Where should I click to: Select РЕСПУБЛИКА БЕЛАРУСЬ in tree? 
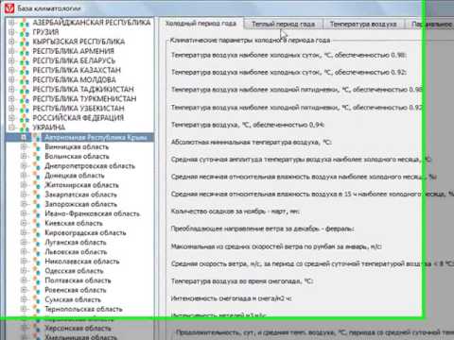coord(74,60)
